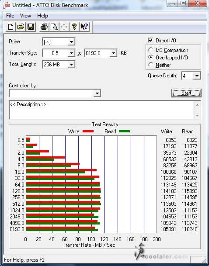This screenshot has height=266, width=209.
Task: Open the View menu
Action: coord(25,16)
